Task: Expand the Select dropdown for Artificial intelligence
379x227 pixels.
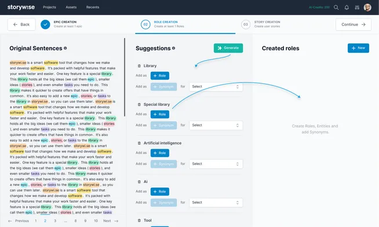Action: [216, 164]
